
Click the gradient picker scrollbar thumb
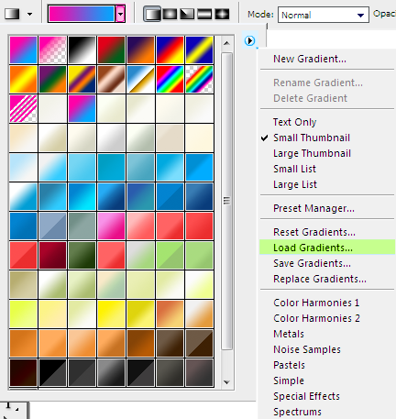click(x=226, y=201)
